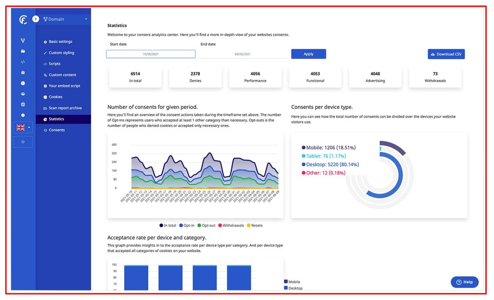The width and height of the screenshot is (494, 300).
Task: Click the CookieFirst logo in the sidebar
Action: pyautogui.click(x=23, y=20)
